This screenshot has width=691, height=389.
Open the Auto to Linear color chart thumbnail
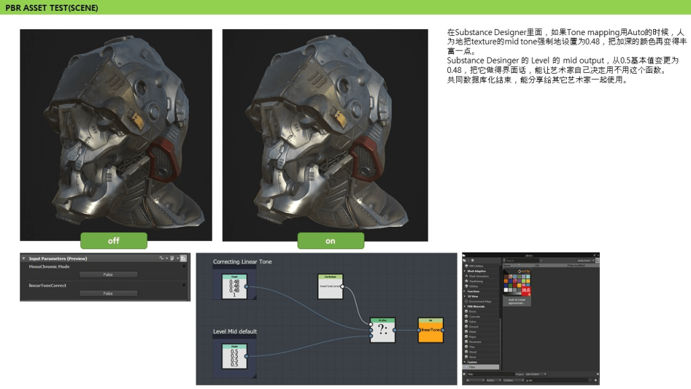[518, 284]
